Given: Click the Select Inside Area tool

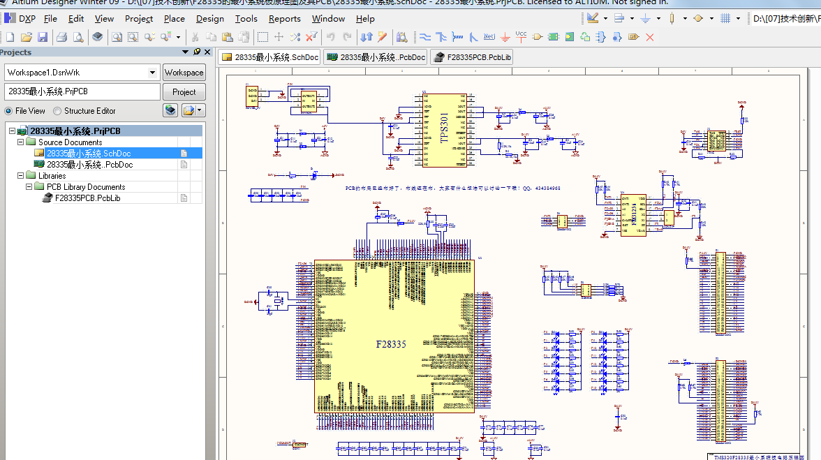Looking at the screenshot, I should coord(262,37).
